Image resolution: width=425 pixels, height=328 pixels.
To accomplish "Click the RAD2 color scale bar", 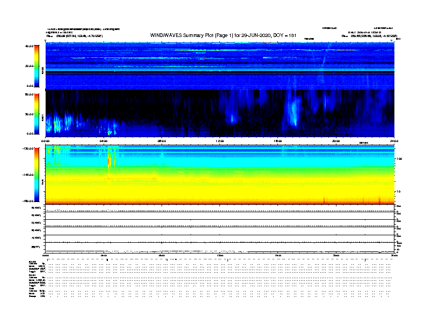I will tap(36, 66).
